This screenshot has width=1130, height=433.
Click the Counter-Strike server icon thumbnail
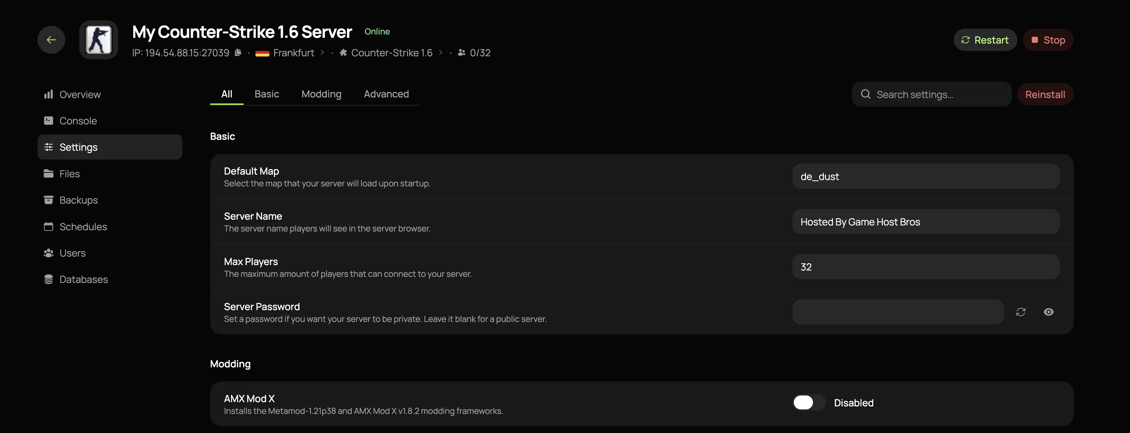tap(99, 40)
